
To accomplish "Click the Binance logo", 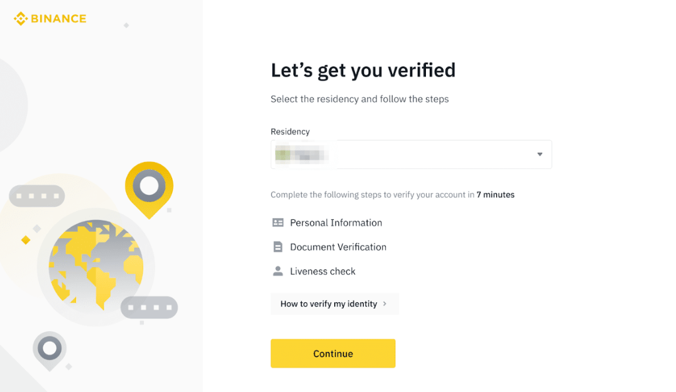I will click(x=50, y=18).
